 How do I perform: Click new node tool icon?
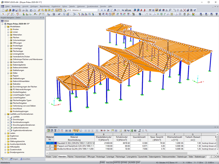point(3,14)
